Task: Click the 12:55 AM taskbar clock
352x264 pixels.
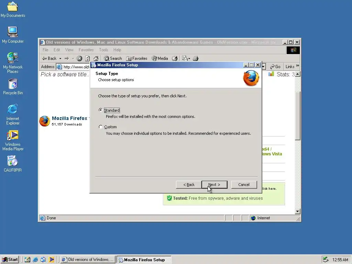Action: 340,260
